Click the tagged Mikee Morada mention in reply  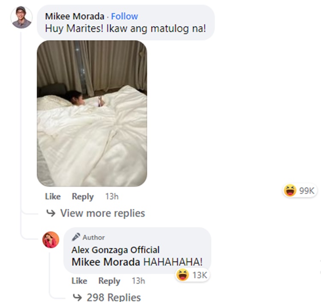106,262
